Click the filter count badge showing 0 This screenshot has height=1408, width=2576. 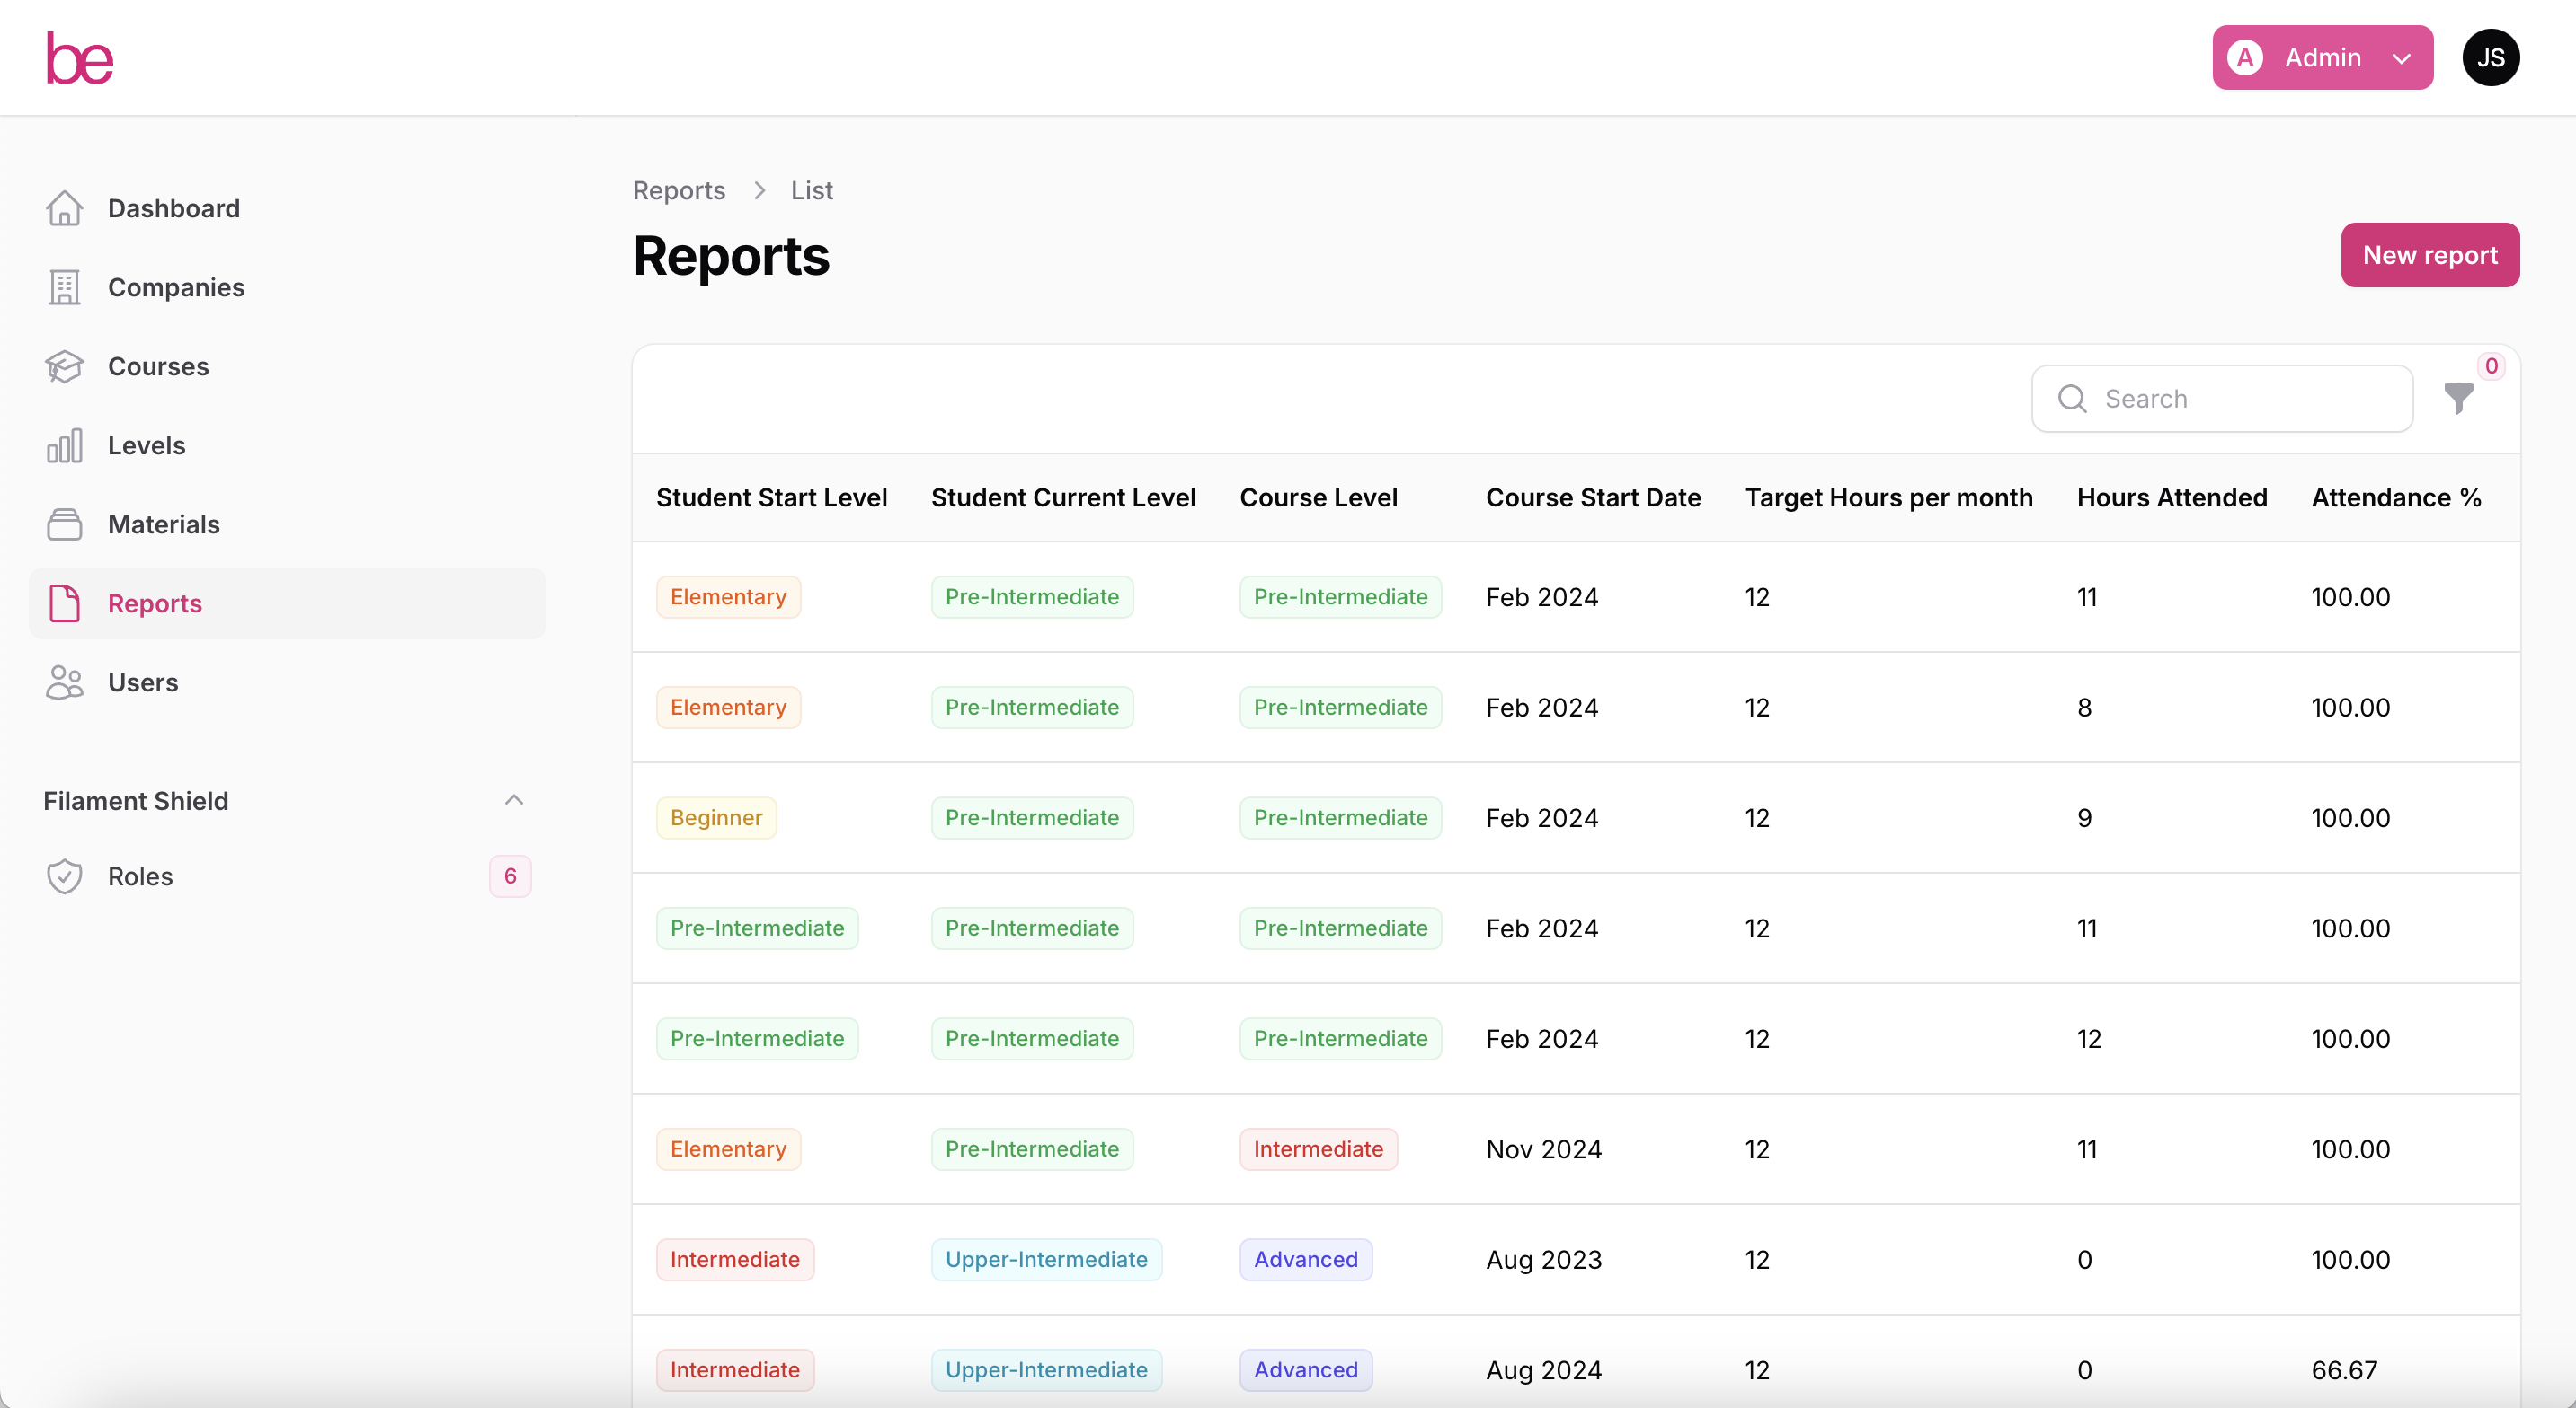[x=2491, y=365]
